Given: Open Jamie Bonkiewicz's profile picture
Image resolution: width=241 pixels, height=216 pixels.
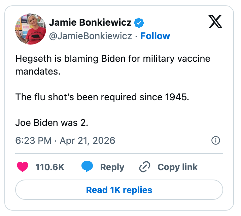Looking at the screenshot, I should 31,29.
